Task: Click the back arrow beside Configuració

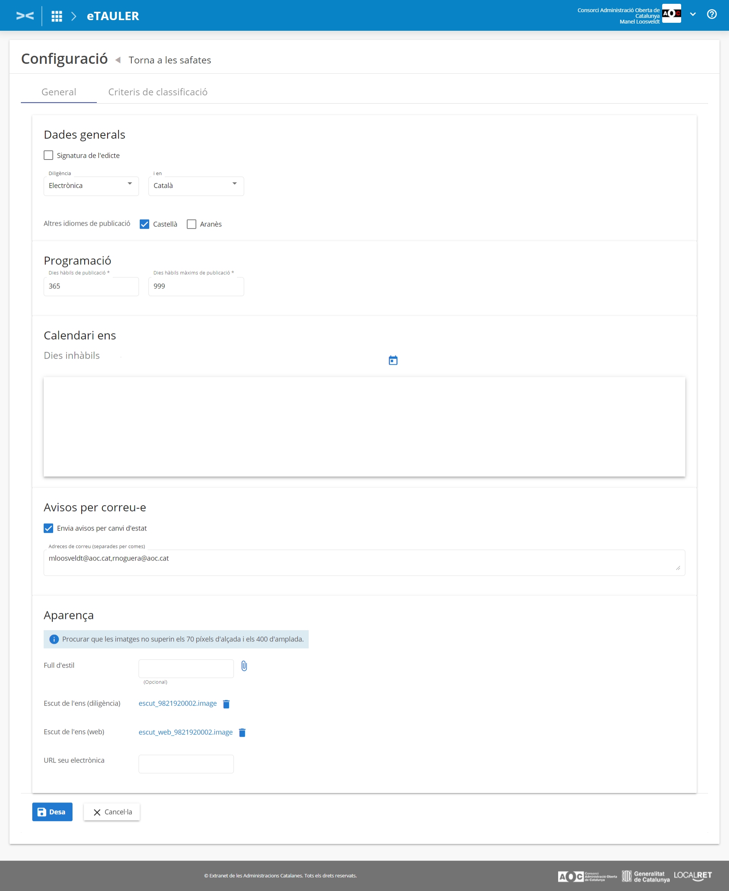Action: [118, 60]
